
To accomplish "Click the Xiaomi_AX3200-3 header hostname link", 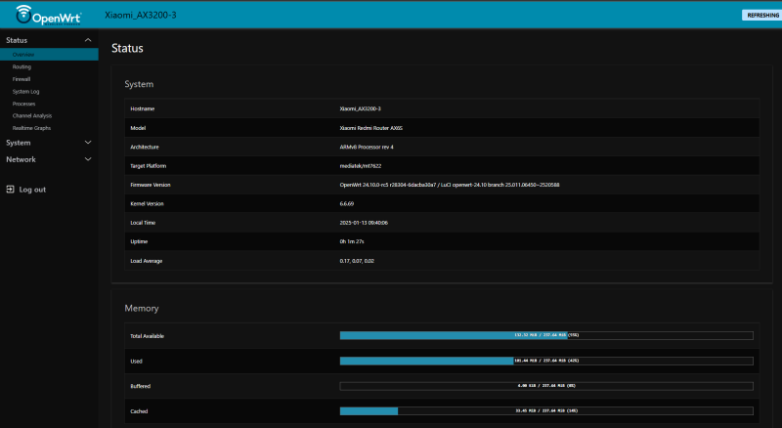I will 140,15.
